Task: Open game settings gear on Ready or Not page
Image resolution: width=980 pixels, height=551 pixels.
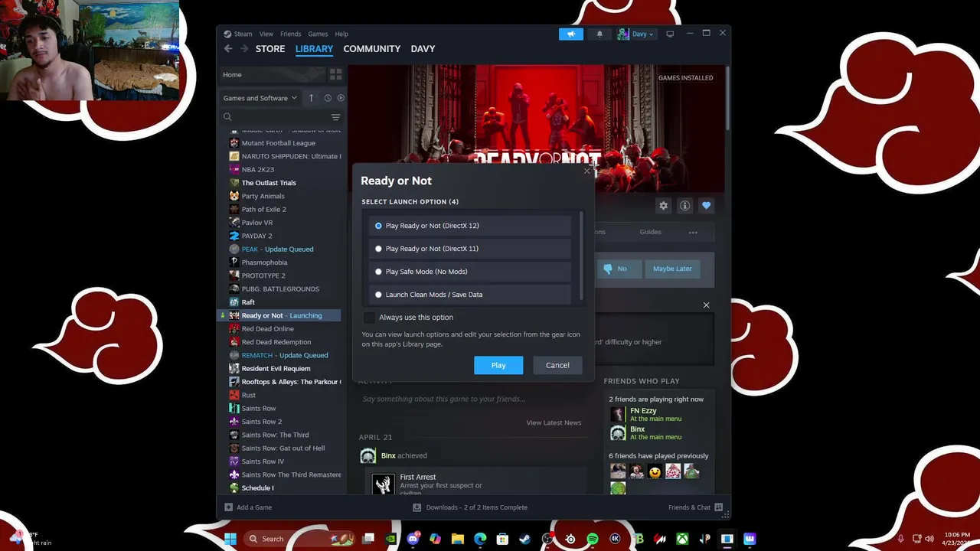Action: tap(664, 205)
